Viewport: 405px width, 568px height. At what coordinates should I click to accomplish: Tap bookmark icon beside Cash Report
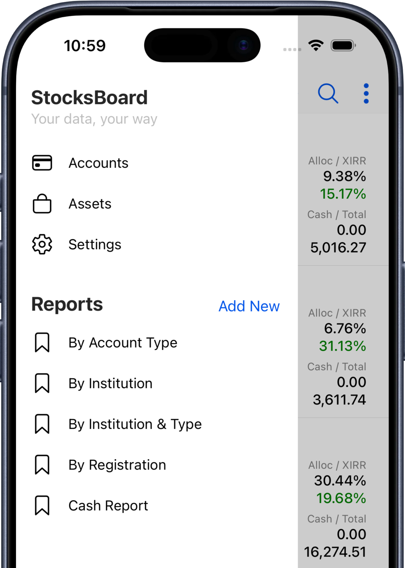pos(42,505)
